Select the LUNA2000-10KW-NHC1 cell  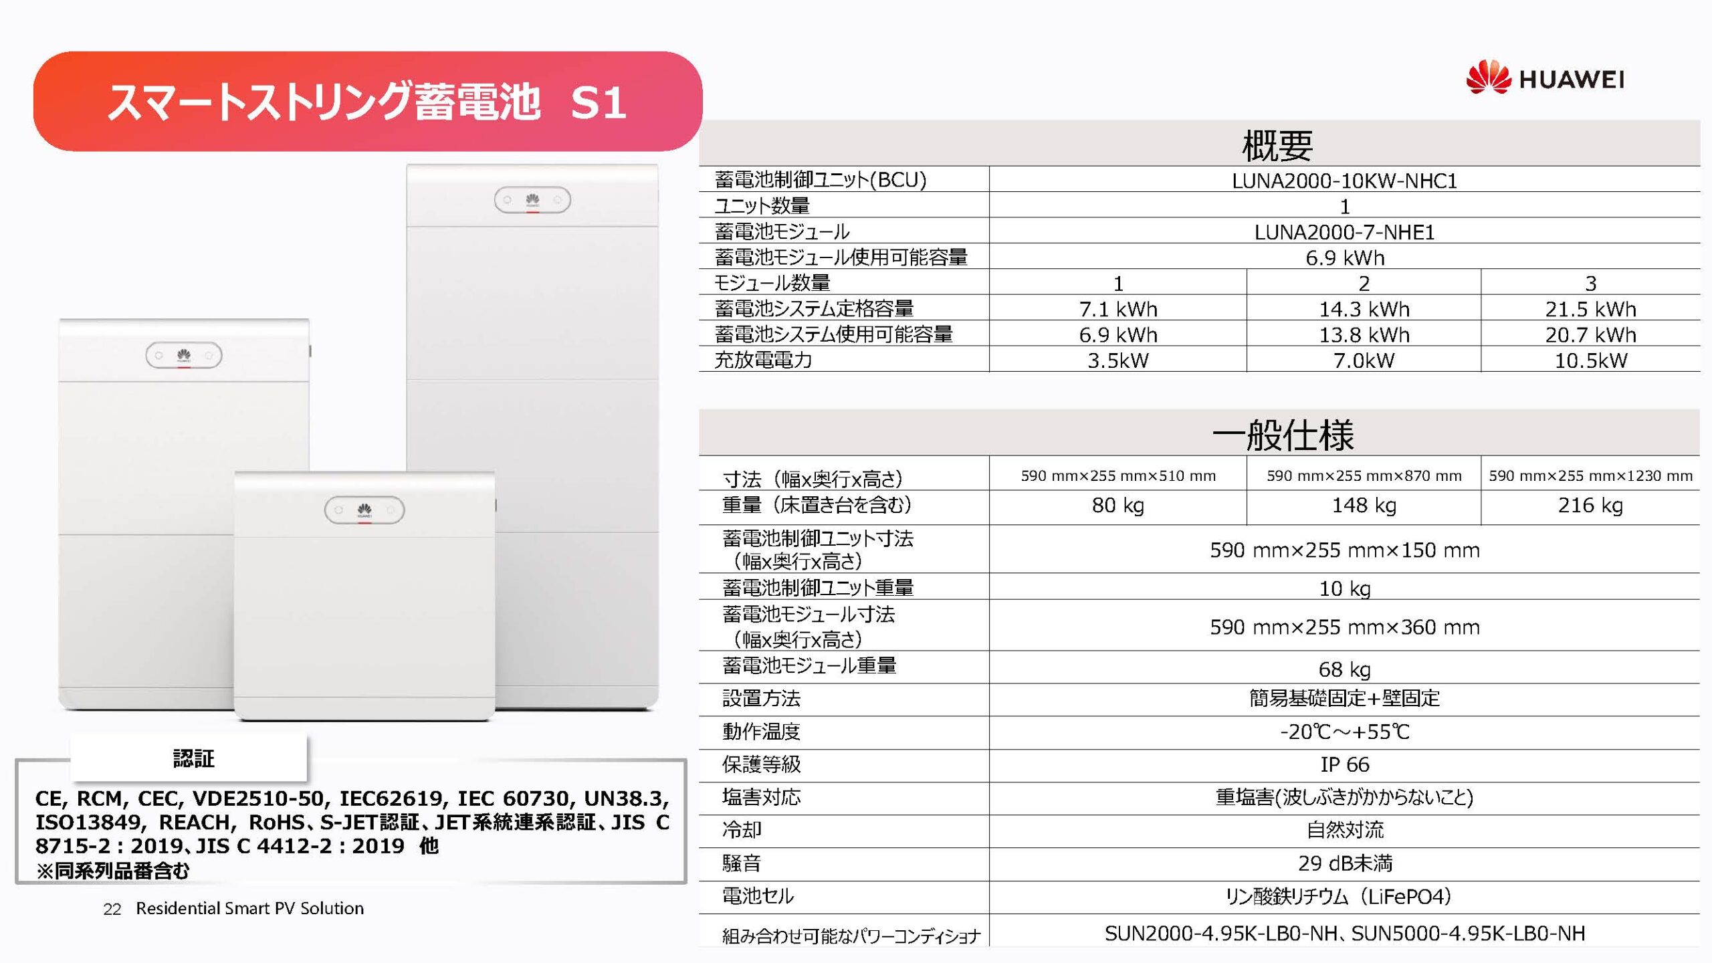point(1344,181)
